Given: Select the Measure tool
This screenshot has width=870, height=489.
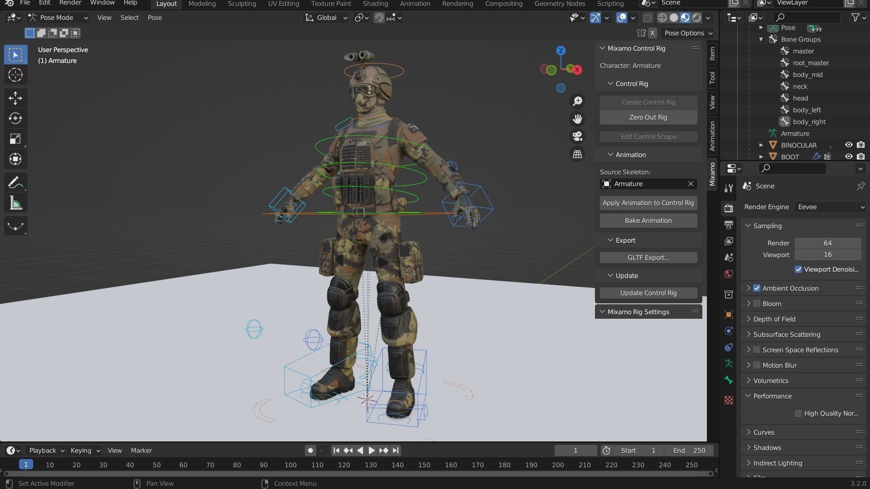Looking at the screenshot, I should 15,203.
